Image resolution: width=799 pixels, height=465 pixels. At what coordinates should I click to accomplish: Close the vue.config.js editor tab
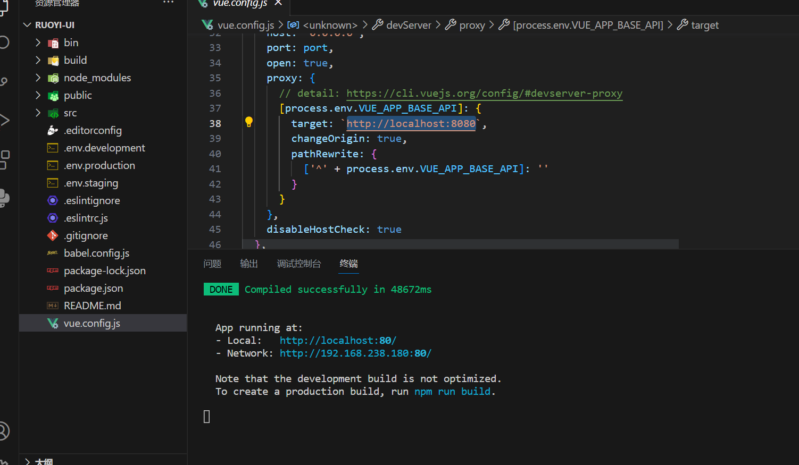[x=278, y=3]
